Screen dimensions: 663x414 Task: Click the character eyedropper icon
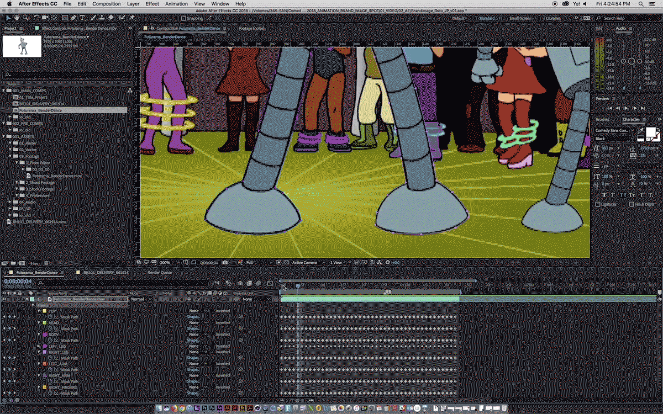641,131
